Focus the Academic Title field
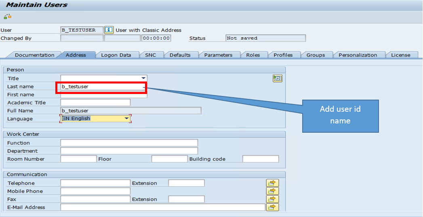423x217 pixels. [x=95, y=102]
